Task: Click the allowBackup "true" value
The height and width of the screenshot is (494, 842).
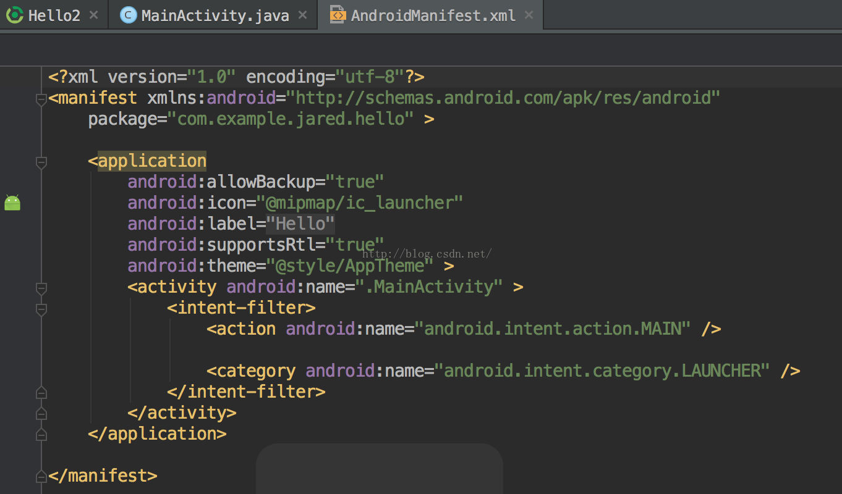Action: 355,182
